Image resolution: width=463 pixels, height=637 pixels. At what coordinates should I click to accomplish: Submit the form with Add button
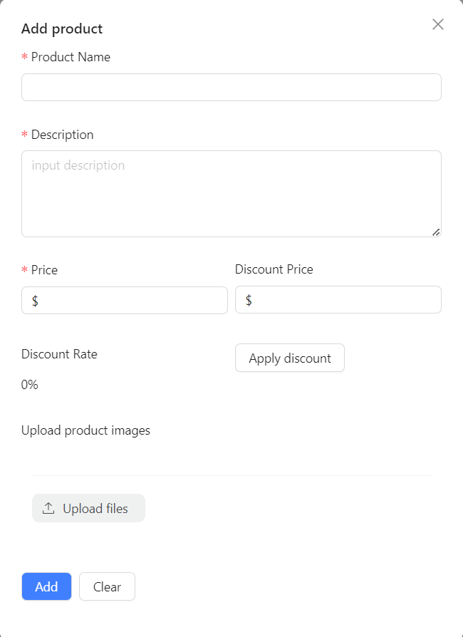[x=46, y=586]
